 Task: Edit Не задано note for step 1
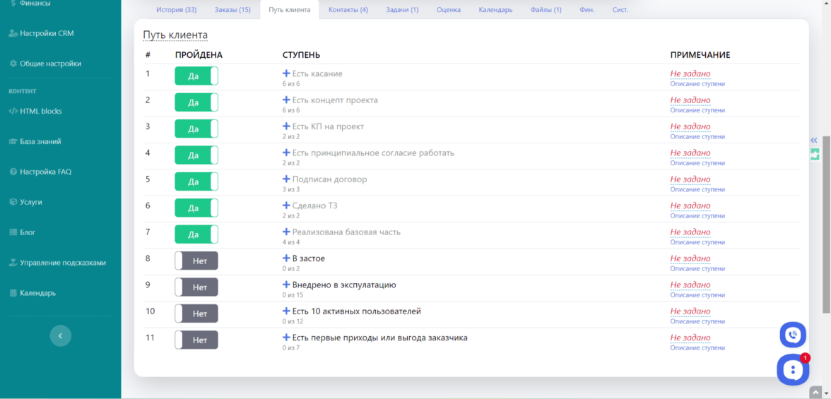tap(690, 73)
